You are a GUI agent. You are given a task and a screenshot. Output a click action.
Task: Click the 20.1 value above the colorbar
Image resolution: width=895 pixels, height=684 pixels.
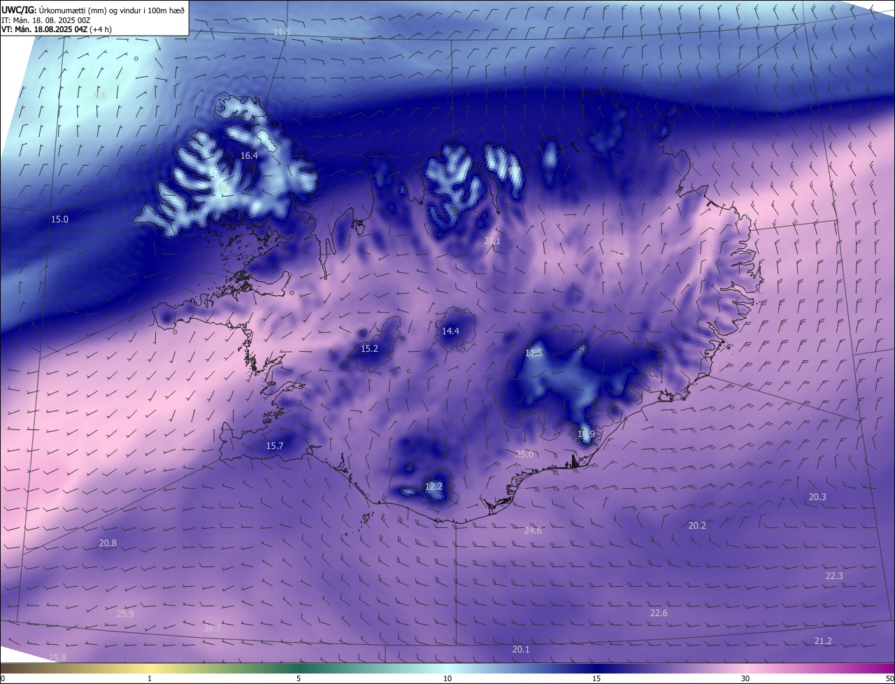(521, 650)
